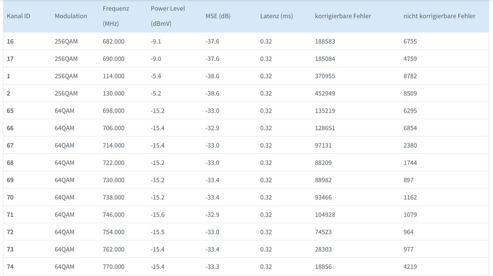This screenshot has width=493, height=276.
Task: Click frequency value 682.000
Action: 114,41
